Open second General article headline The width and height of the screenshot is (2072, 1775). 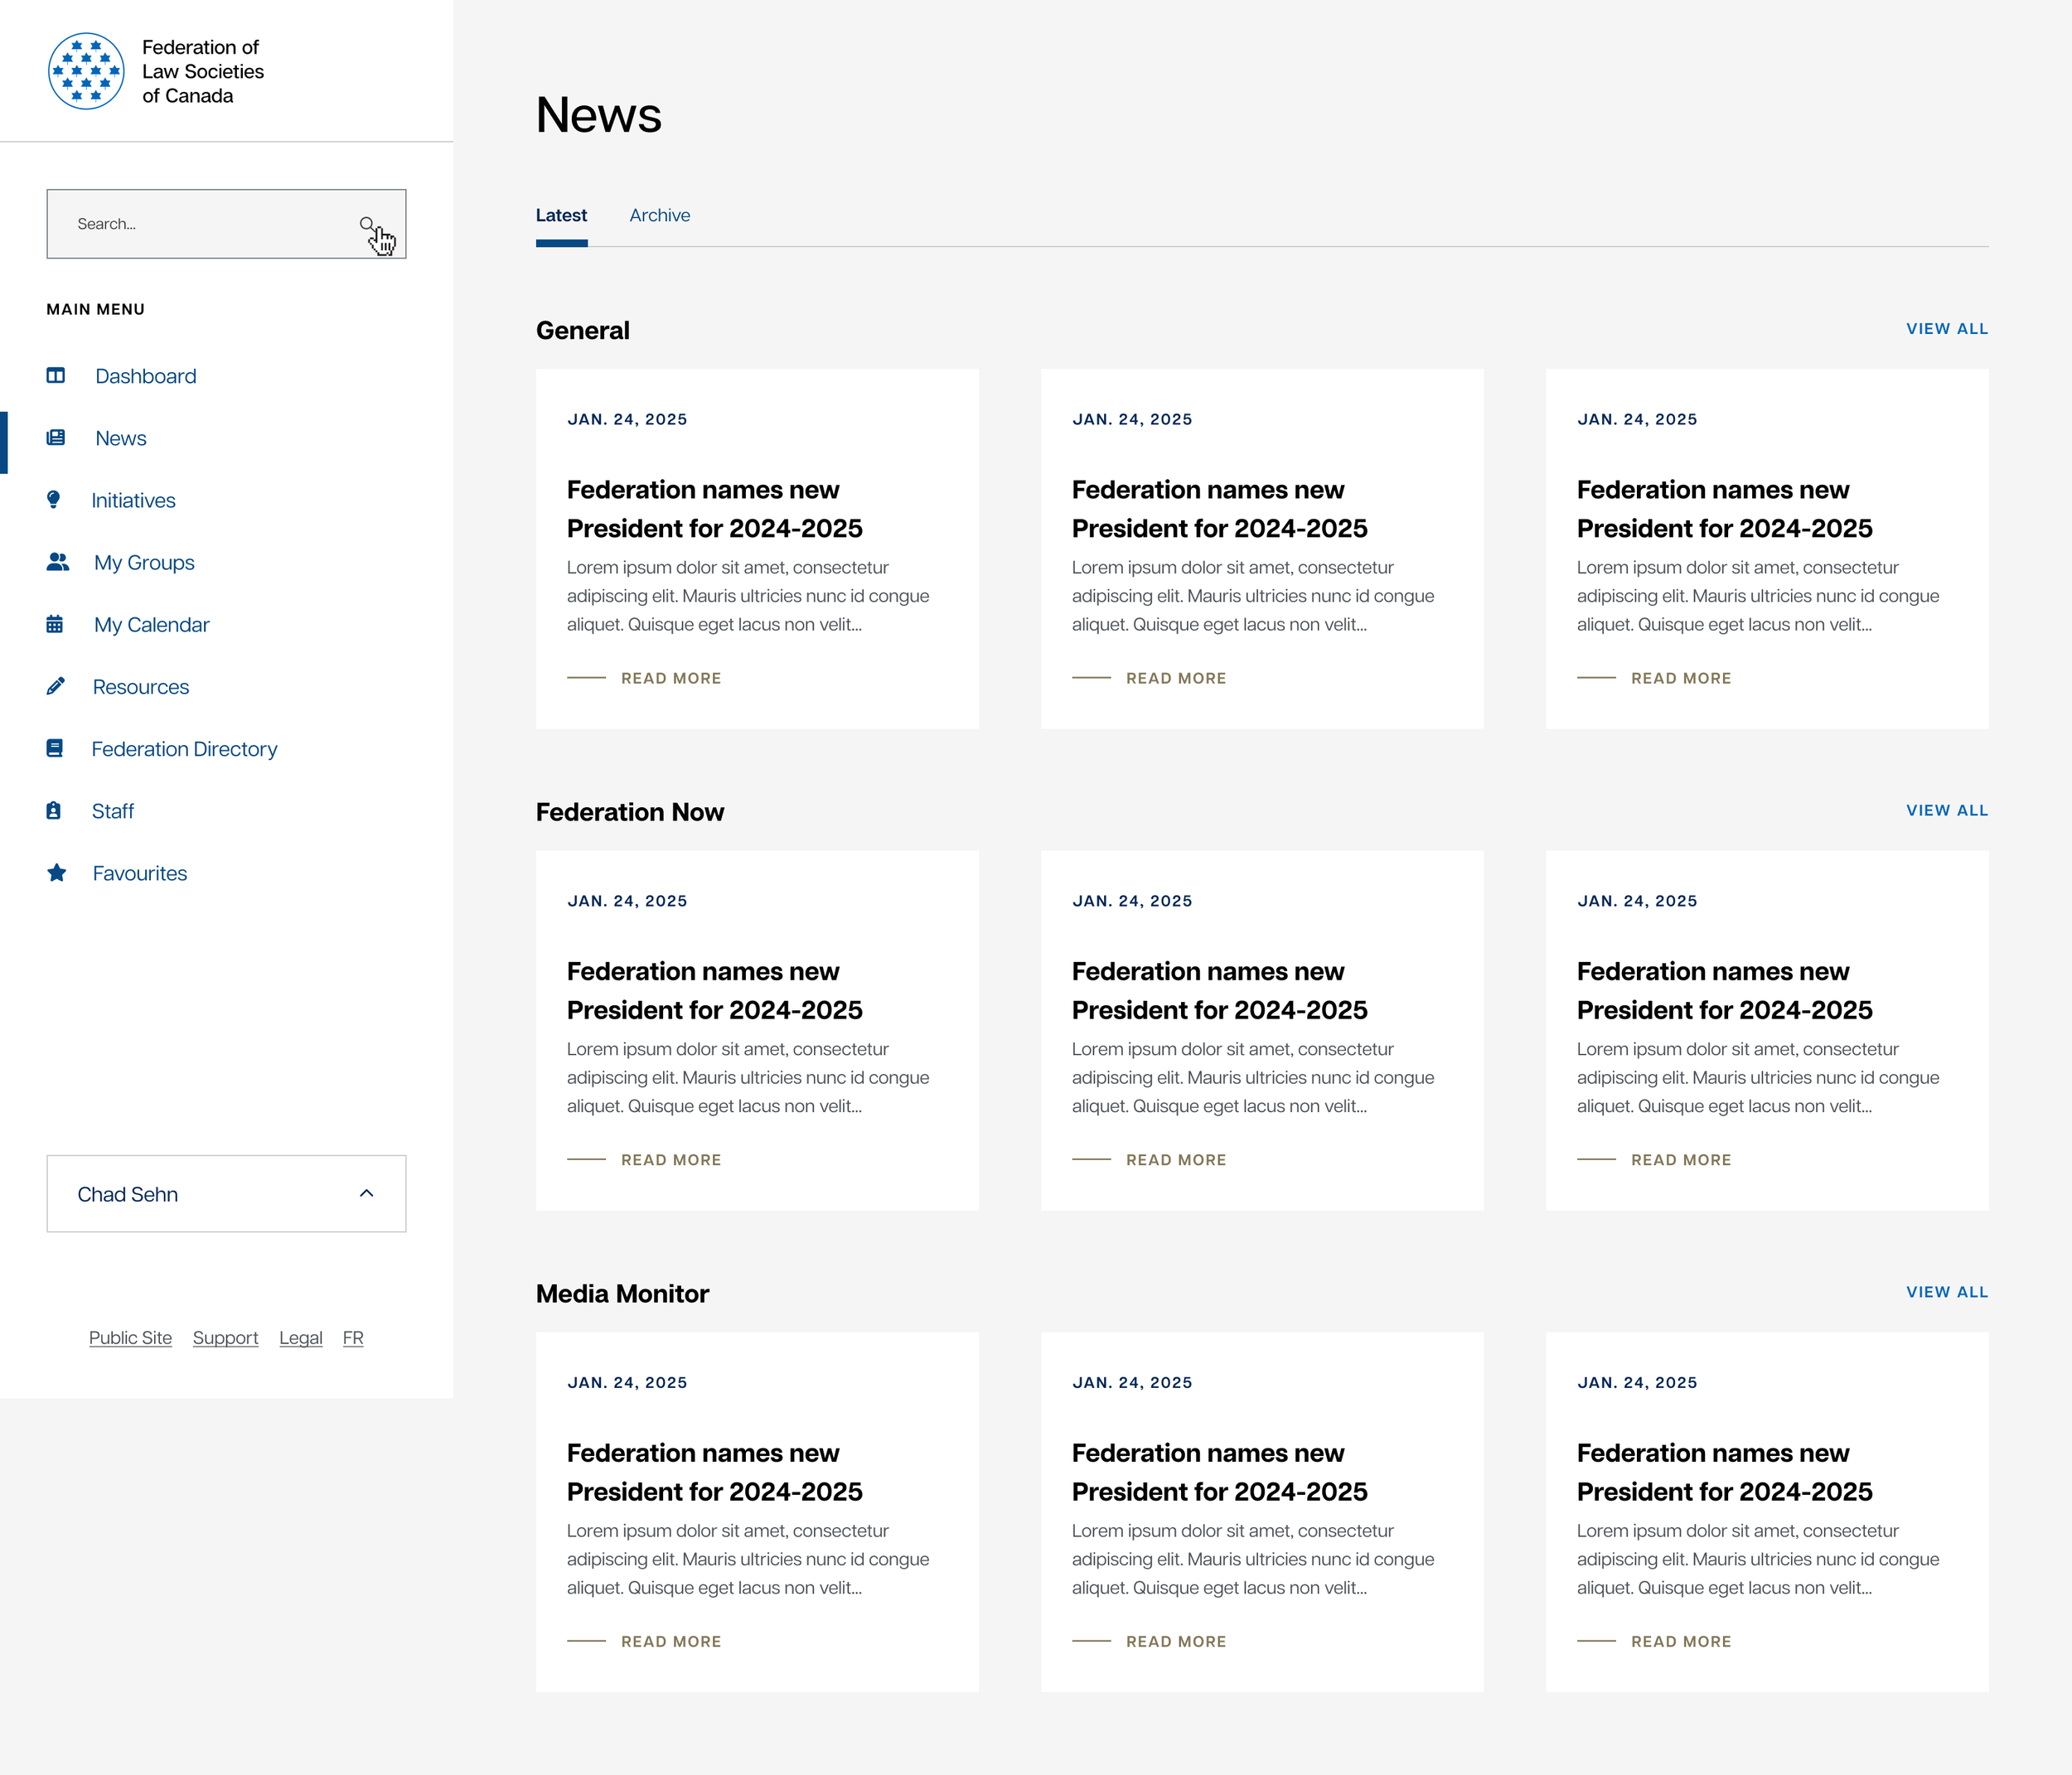tap(1220, 509)
